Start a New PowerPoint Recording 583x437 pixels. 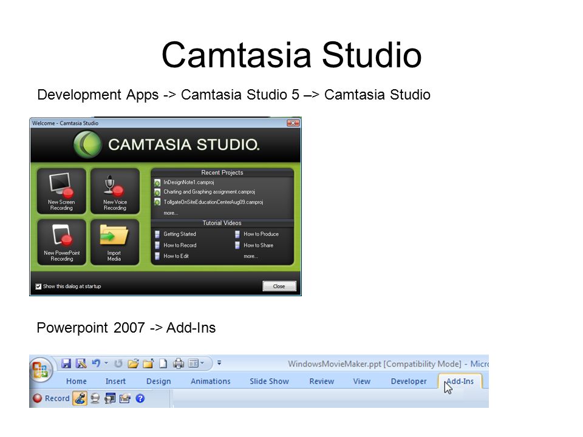(x=61, y=242)
